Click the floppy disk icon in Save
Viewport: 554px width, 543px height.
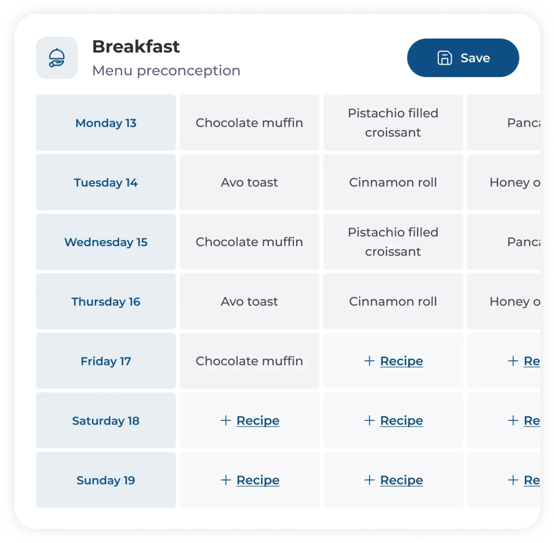pyautogui.click(x=444, y=58)
